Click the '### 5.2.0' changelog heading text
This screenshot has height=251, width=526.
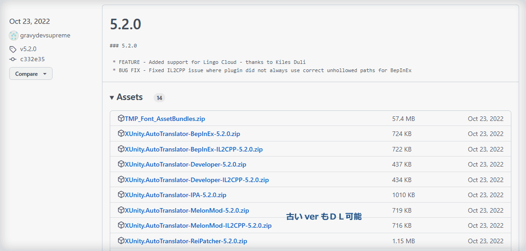click(123, 46)
